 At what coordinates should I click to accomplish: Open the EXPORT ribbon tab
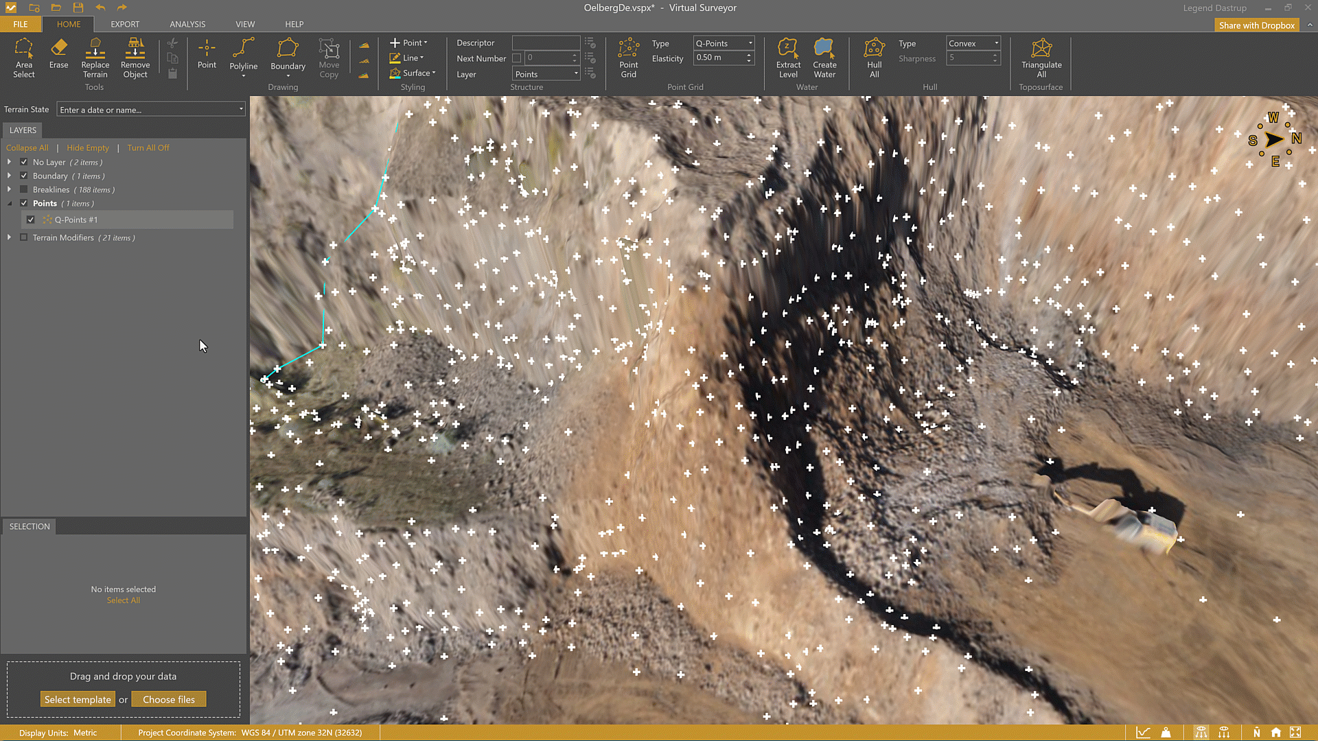pyautogui.click(x=125, y=24)
